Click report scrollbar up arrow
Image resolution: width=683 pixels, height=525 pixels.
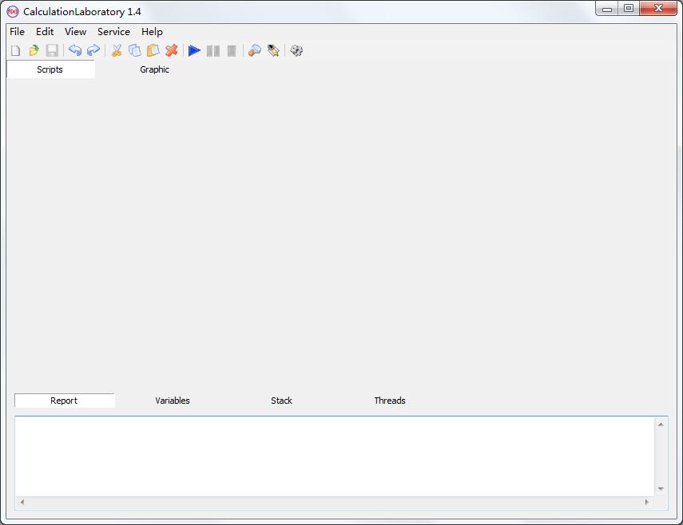point(661,424)
